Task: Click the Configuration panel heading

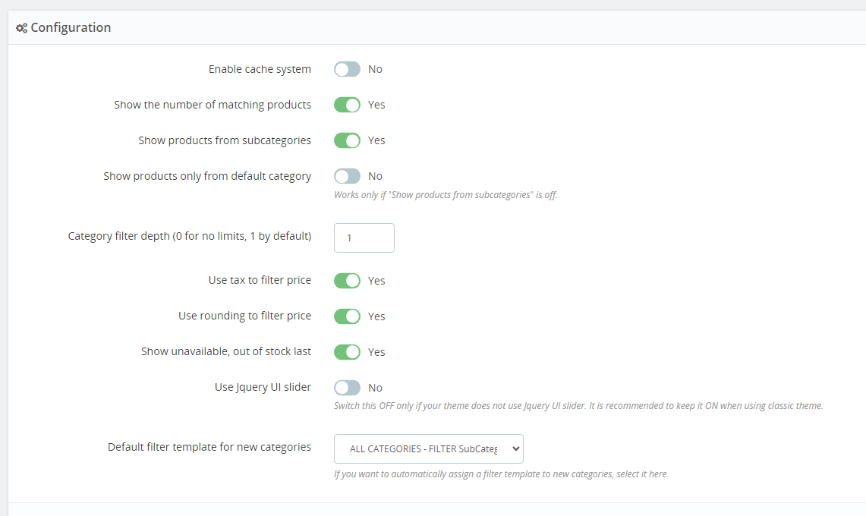Action: click(71, 28)
